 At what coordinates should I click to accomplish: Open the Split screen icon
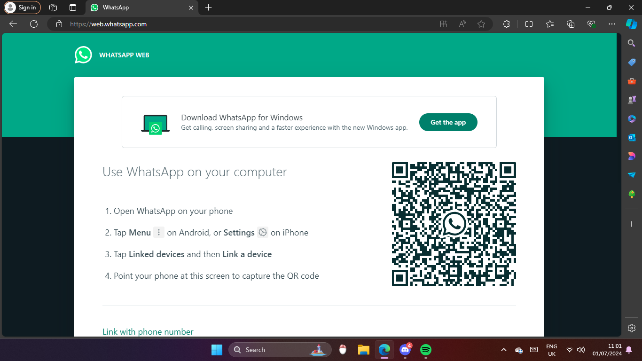pos(529,24)
